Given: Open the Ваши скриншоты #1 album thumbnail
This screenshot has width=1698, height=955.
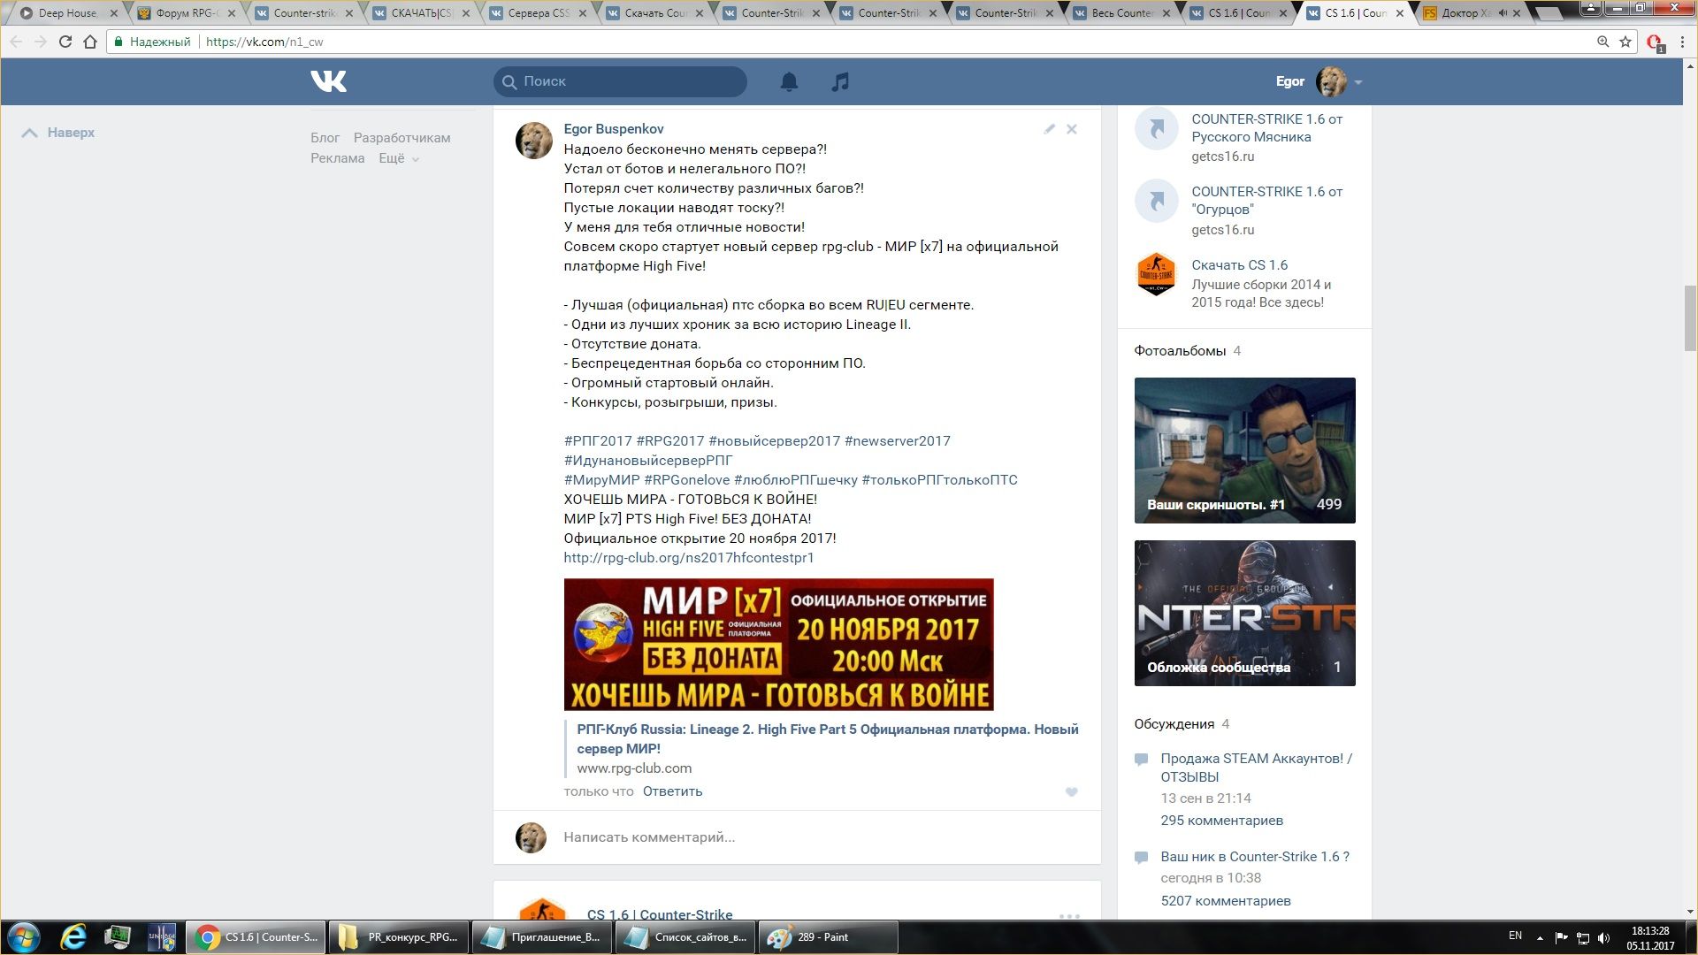Looking at the screenshot, I should (x=1244, y=450).
